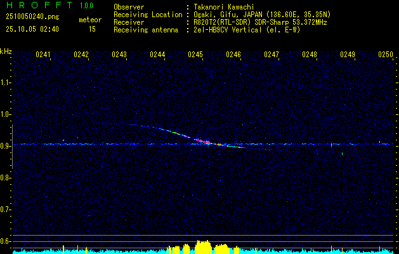This screenshot has width=399, height=254.
Task: Click the version number 1.0.0
Action: point(86,5)
